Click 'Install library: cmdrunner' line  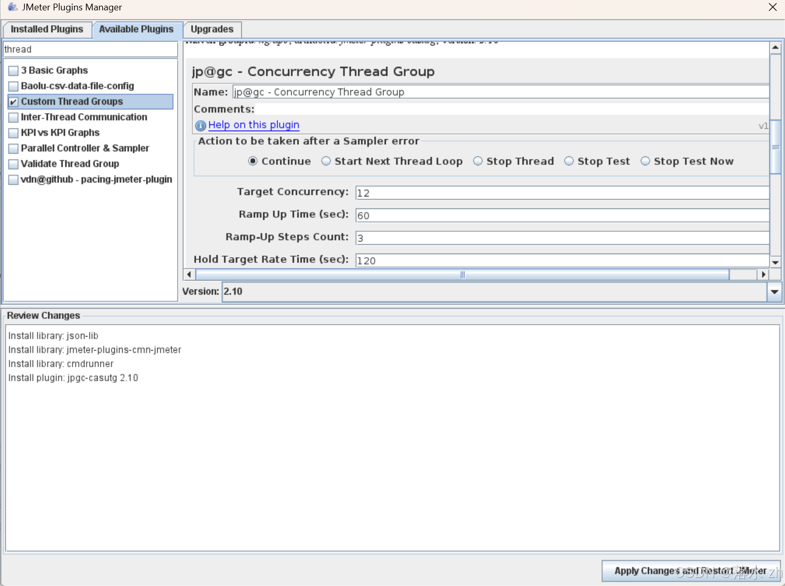(61, 364)
